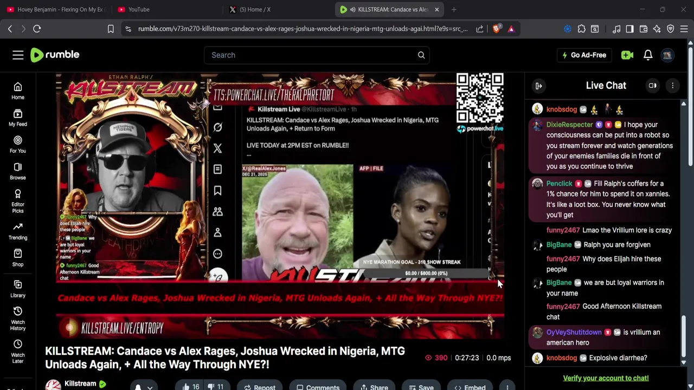Click the browser address bar URL
The height and width of the screenshot is (390, 694).
tap(303, 29)
